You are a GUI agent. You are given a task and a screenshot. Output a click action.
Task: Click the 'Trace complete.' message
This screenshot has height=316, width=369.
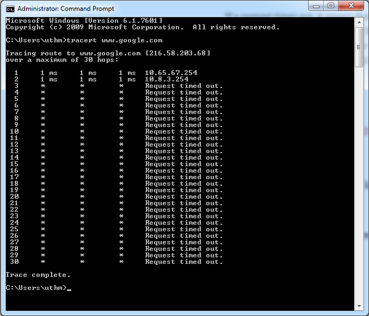[38, 275]
